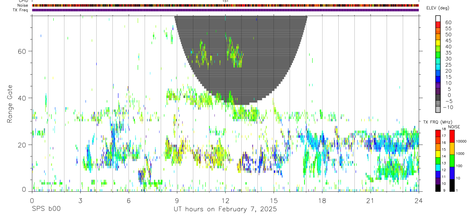Click the 'TX Freq' strip label at top left

pos(20,10)
